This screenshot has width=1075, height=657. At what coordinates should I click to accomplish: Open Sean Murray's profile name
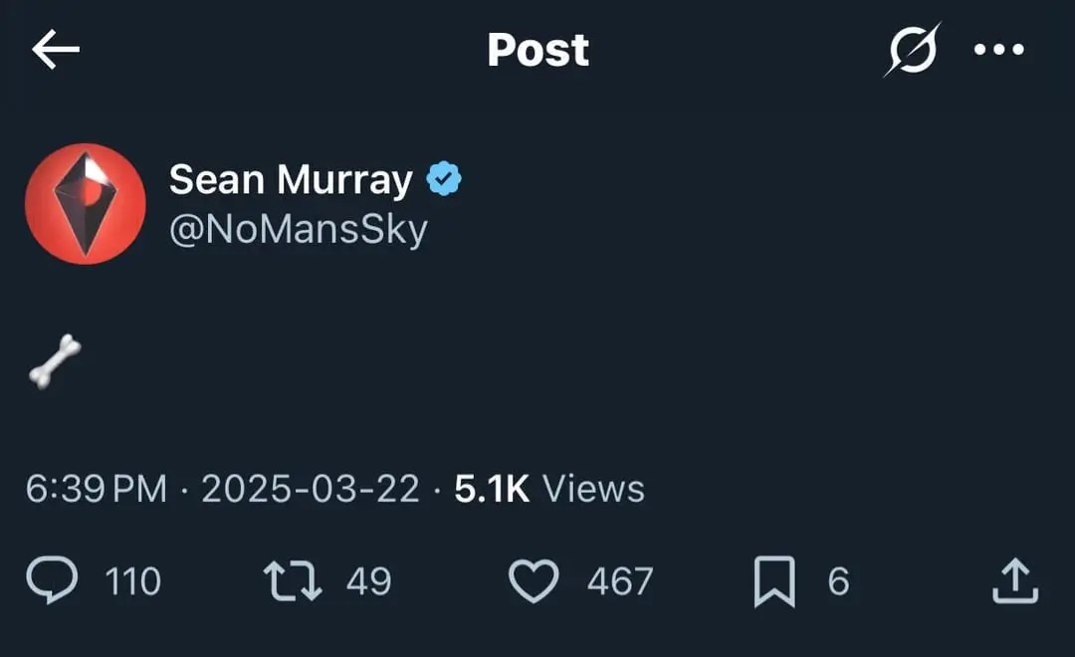[x=290, y=180]
